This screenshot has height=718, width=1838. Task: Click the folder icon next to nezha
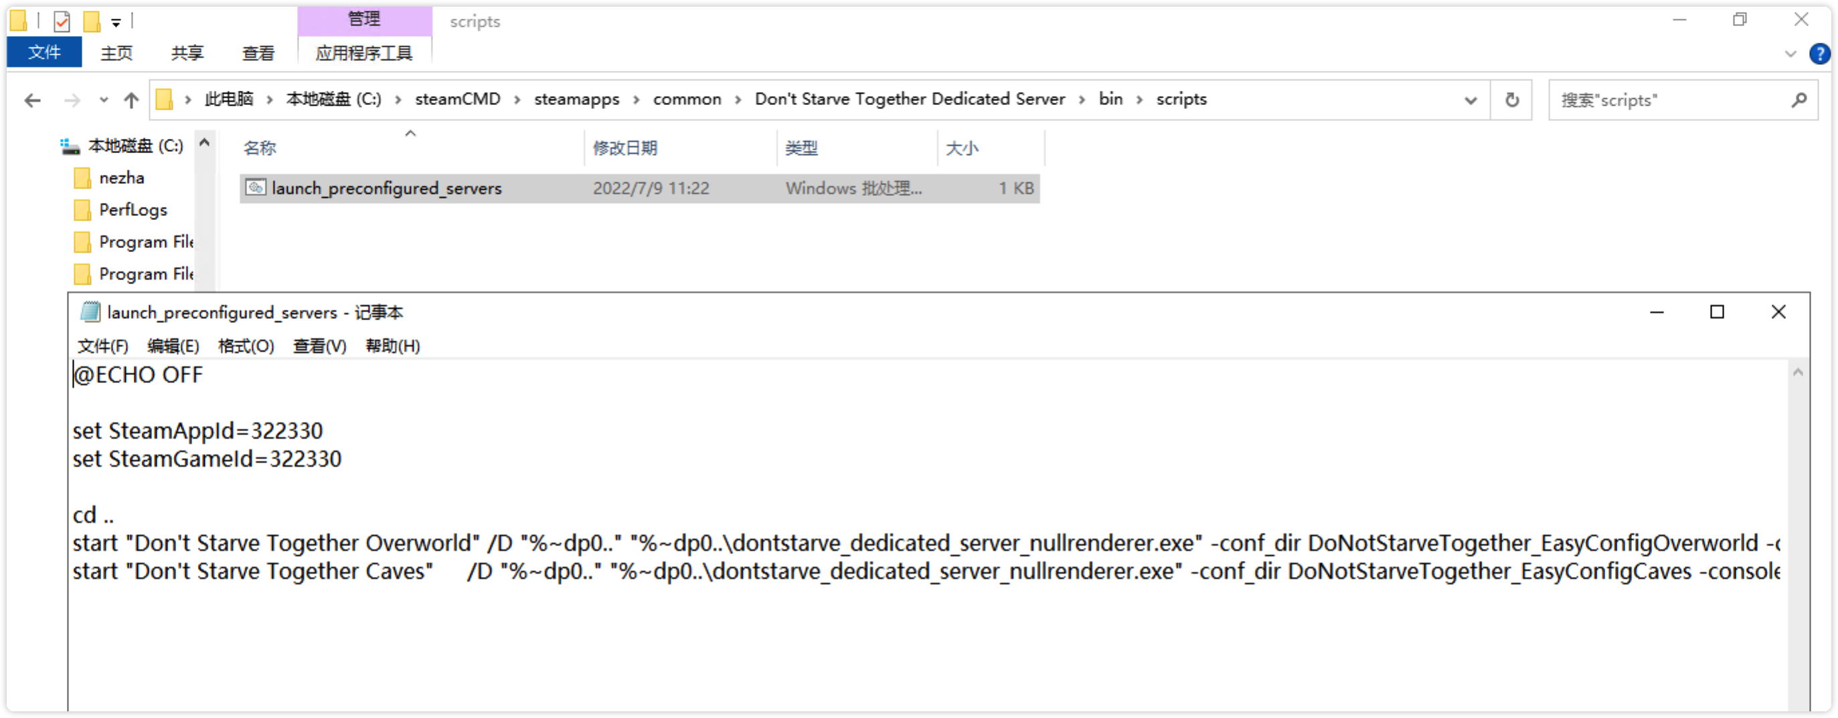pyautogui.click(x=83, y=178)
